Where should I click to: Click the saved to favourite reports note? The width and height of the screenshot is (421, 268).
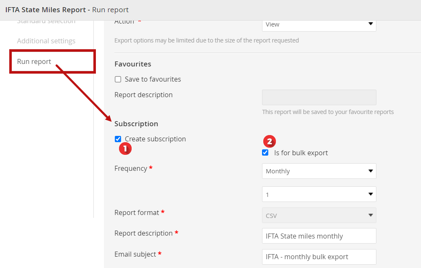(328, 112)
